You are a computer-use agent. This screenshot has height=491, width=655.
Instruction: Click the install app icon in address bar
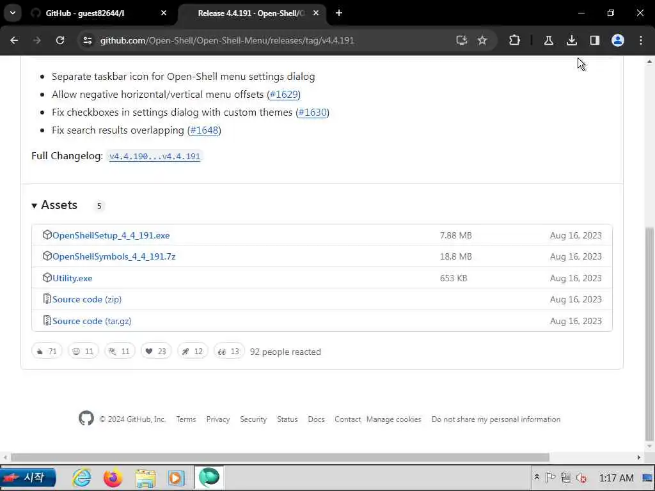click(462, 40)
